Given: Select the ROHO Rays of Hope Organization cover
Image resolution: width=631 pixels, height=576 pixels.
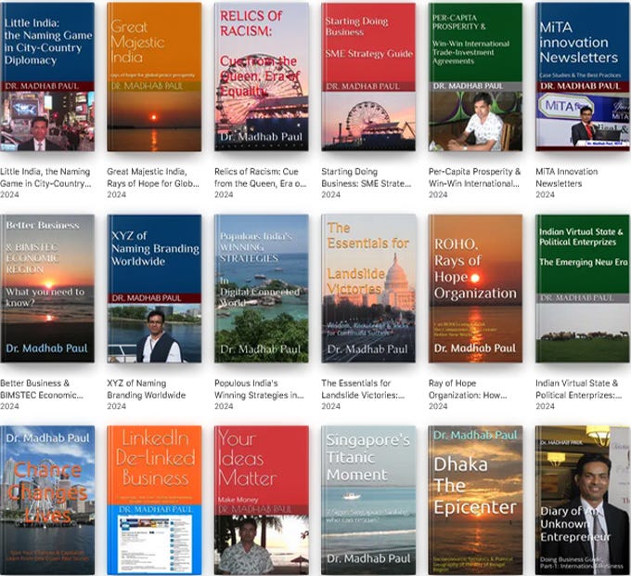Looking at the screenshot, I should (475, 288).
